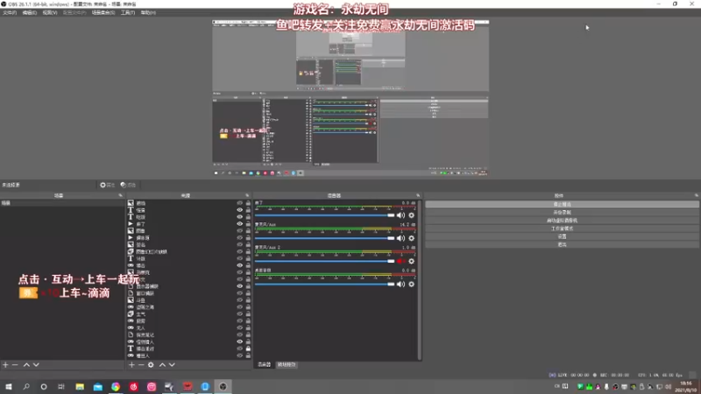701x394 pixels.
Task: Open the 视图(V) menu
Action: coord(50,12)
